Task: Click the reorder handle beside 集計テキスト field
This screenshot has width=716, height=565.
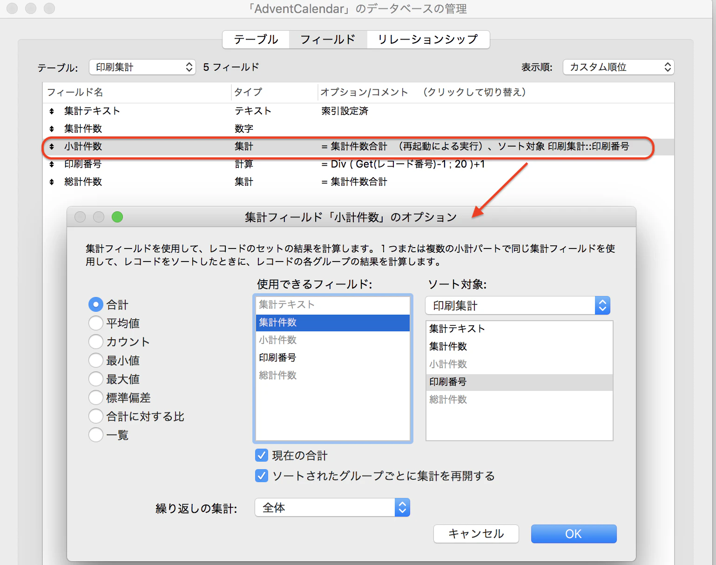Action: click(52, 111)
